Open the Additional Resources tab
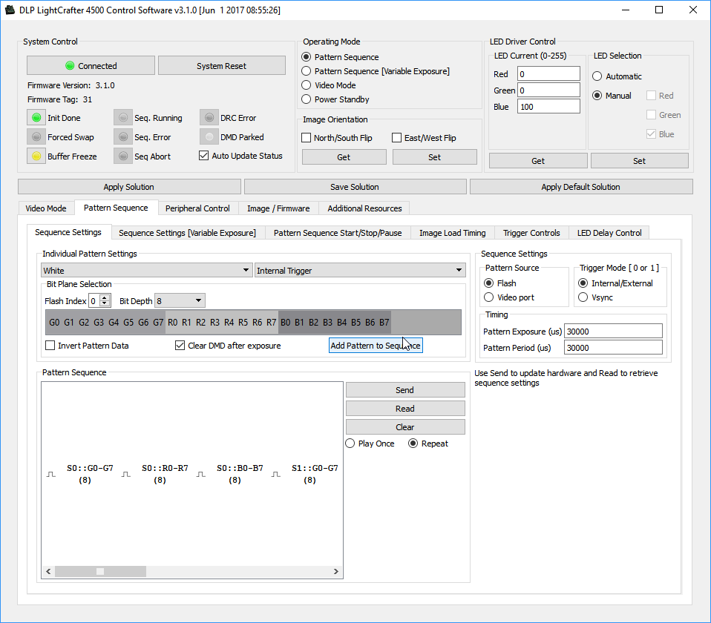This screenshot has height=623, width=711. [364, 208]
